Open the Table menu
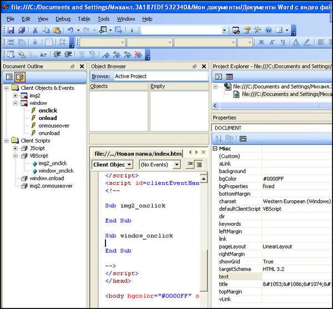Screen dimensions: 333x309 [84, 19]
